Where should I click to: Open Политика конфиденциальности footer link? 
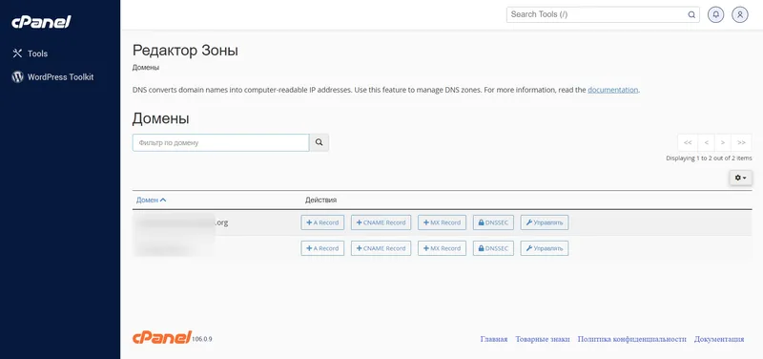click(632, 340)
